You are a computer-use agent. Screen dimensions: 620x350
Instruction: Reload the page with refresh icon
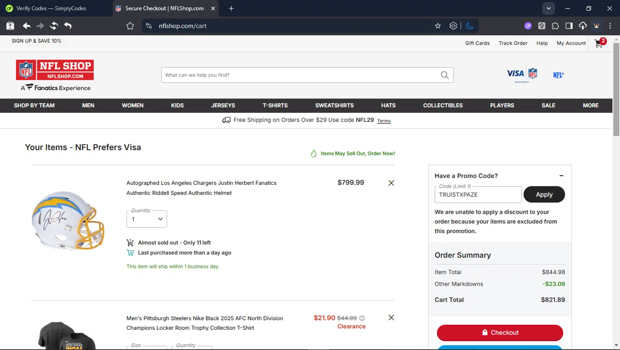coord(54,26)
